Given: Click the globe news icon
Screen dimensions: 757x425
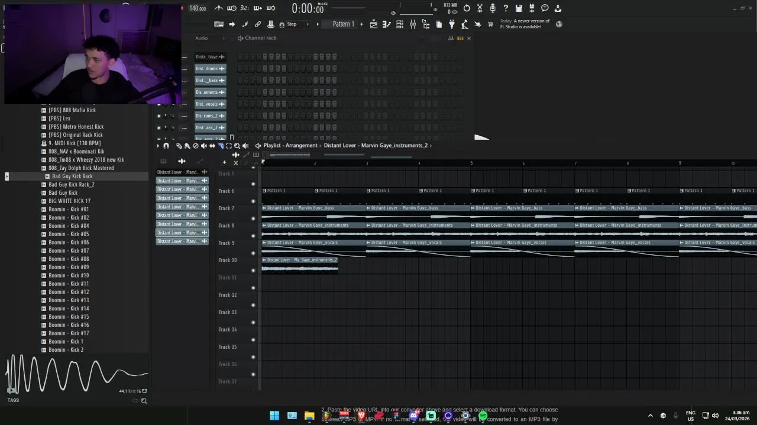Looking at the screenshot, I should 559,24.
